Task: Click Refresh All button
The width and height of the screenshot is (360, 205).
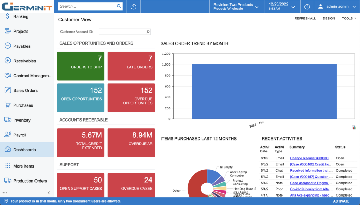Action: pos(305,18)
